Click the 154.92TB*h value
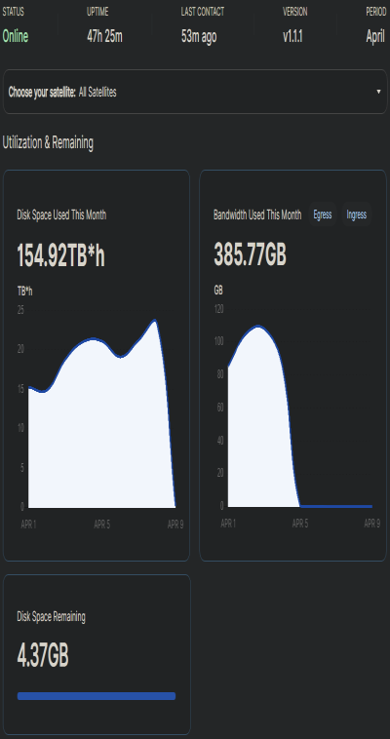390x739 pixels. (60, 256)
